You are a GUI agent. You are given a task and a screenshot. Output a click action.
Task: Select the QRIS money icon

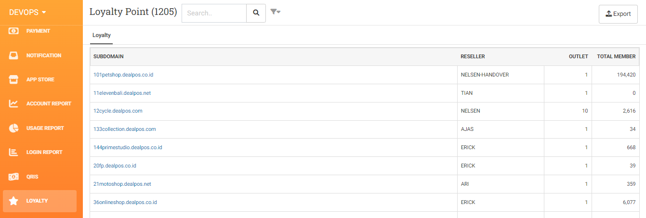coord(13,177)
